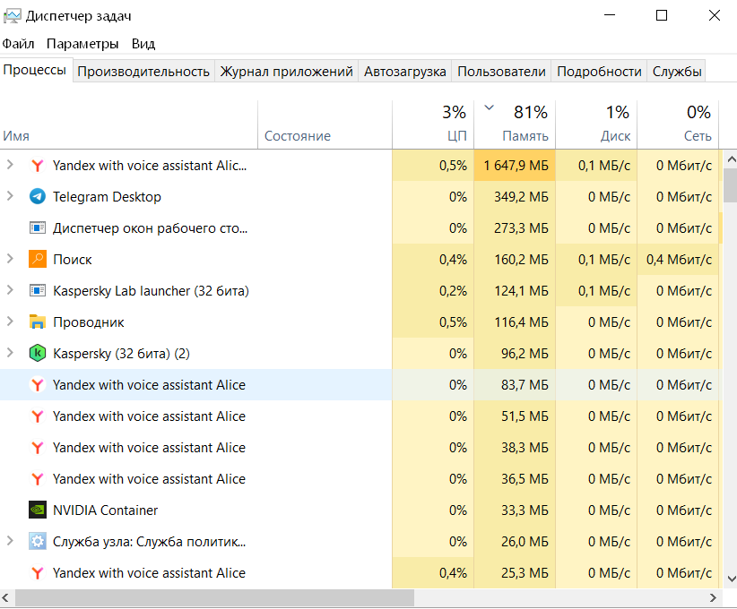Switch to the Производительность tab
The width and height of the screenshot is (737, 609).
click(143, 72)
